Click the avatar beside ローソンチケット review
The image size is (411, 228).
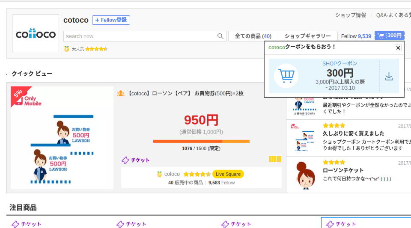305,175
